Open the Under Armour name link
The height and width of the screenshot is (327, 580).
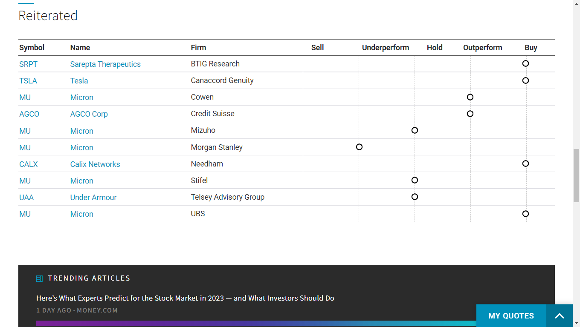pyautogui.click(x=93, y=198)
